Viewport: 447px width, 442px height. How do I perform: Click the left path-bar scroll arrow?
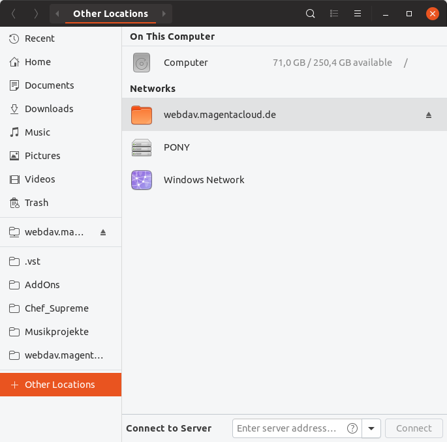point(57,14)
